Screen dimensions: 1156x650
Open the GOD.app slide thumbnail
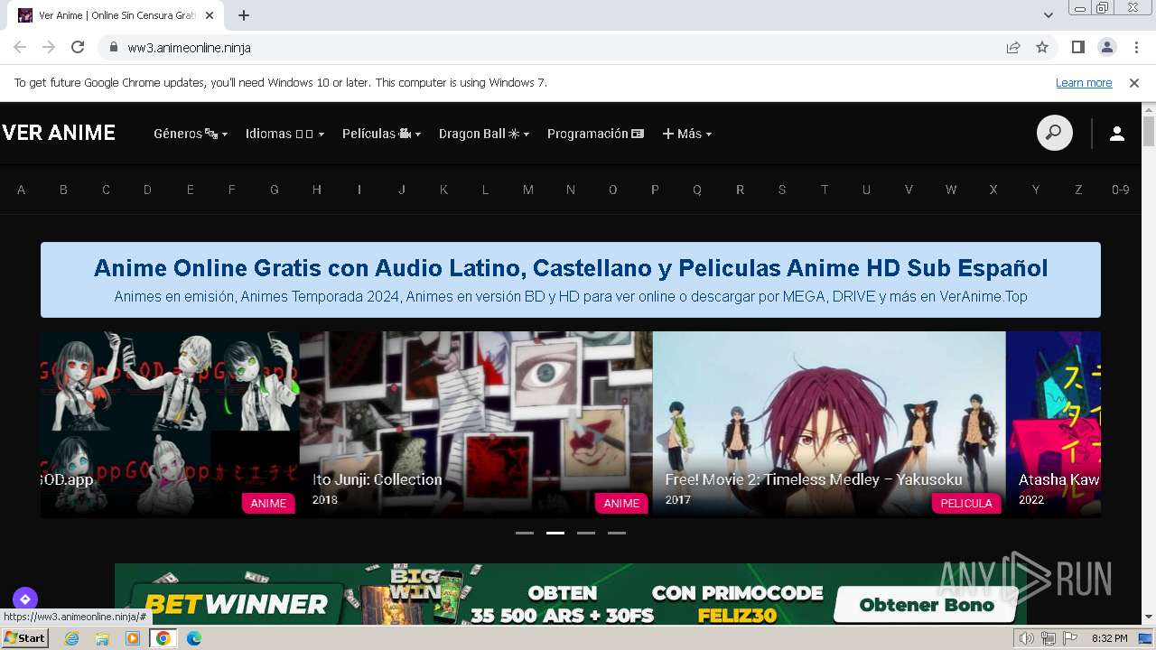[x=170, y=424]
